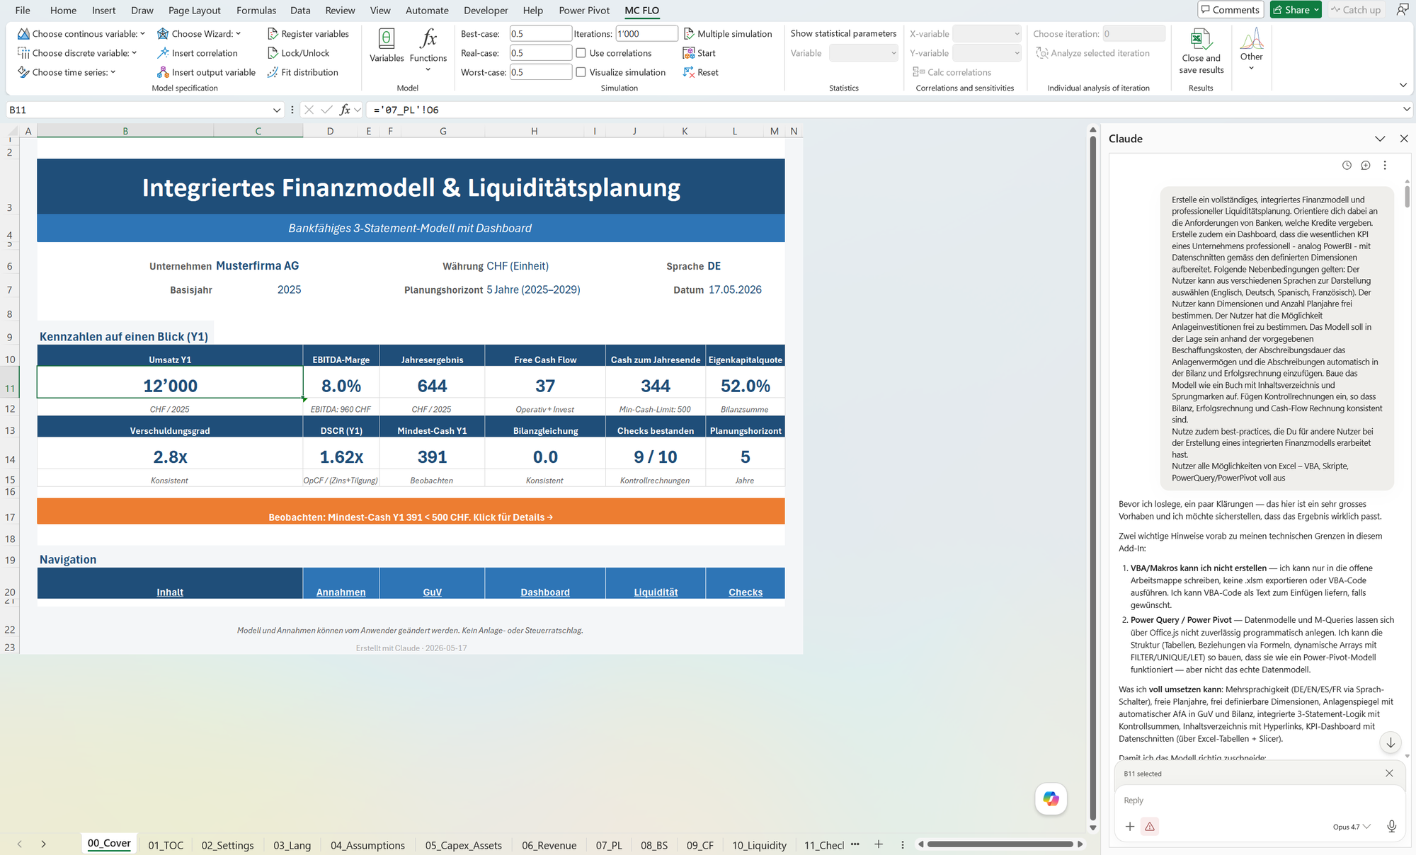Viewport: 1416px width, 855px height.
Task: Open the Y-variable combo box
Action: [987, 53]
